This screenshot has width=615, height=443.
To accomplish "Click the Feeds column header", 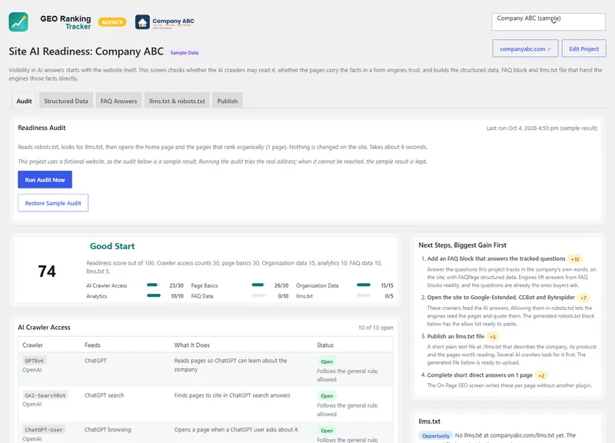I will 92,345.
